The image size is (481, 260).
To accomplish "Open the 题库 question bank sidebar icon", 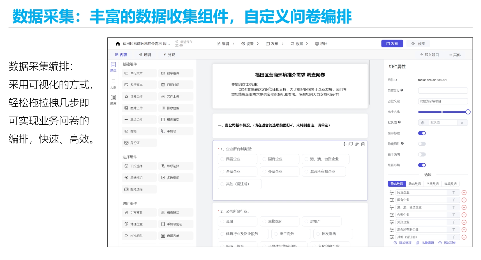I will click(113, 99).
